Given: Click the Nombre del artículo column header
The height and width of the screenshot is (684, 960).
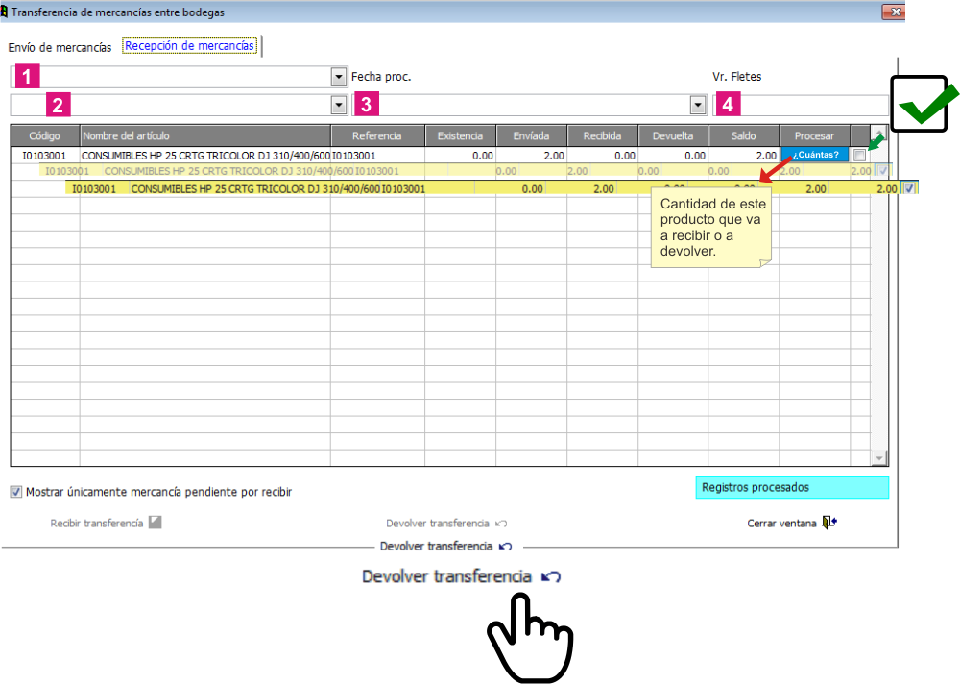Looking at the screenshot, I should click(x=205, y=135).
